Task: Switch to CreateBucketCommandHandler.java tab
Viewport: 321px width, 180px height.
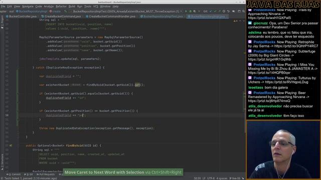Action: coord(110,16)
